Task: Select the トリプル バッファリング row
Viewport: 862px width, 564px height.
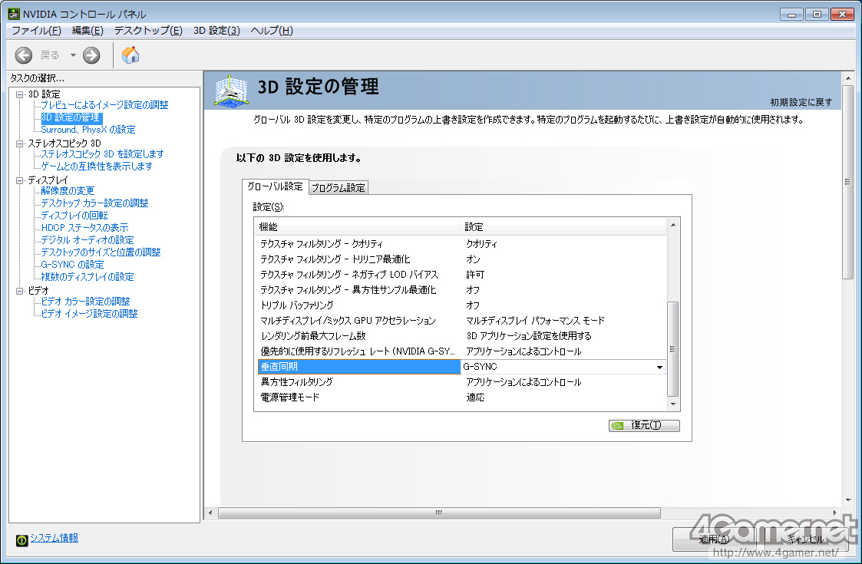Action: (462, 305)
